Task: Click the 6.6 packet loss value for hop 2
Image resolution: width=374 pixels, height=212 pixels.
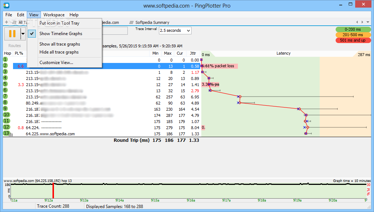Action: click(x=21, y=66)
